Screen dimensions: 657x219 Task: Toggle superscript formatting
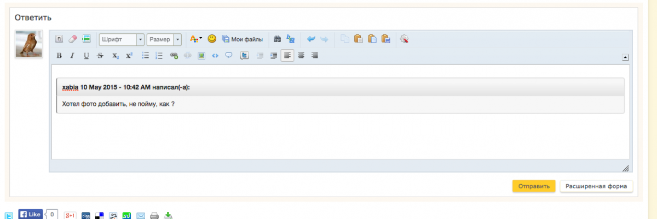tap(129, 56)
